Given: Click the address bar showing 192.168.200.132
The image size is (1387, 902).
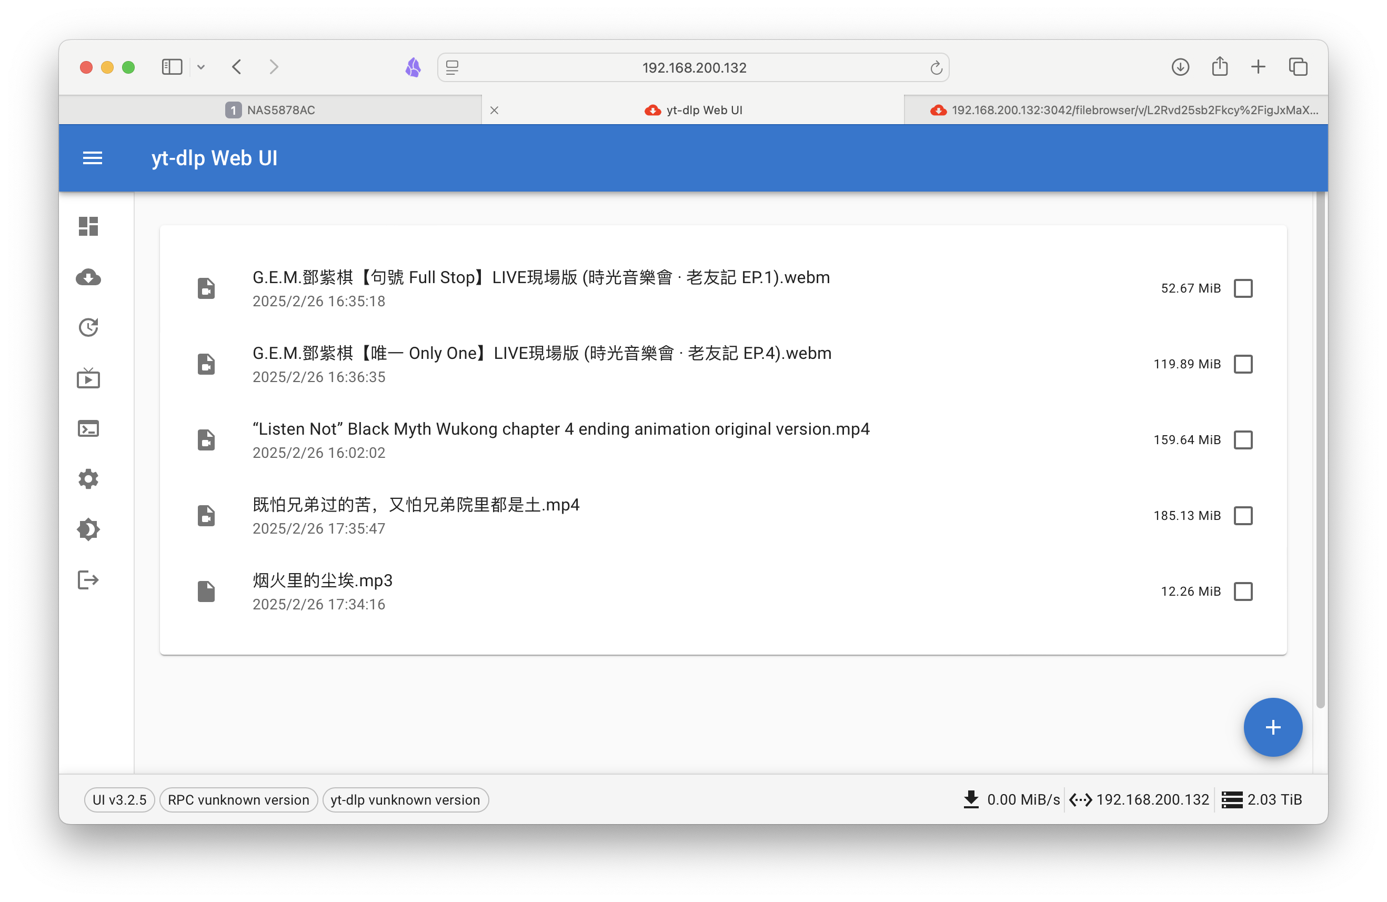Looking at the screenshot, I should click(x=693, y=67).
